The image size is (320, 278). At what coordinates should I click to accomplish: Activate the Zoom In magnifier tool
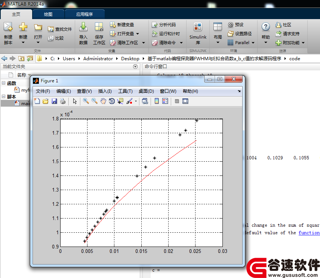(86, 101)
